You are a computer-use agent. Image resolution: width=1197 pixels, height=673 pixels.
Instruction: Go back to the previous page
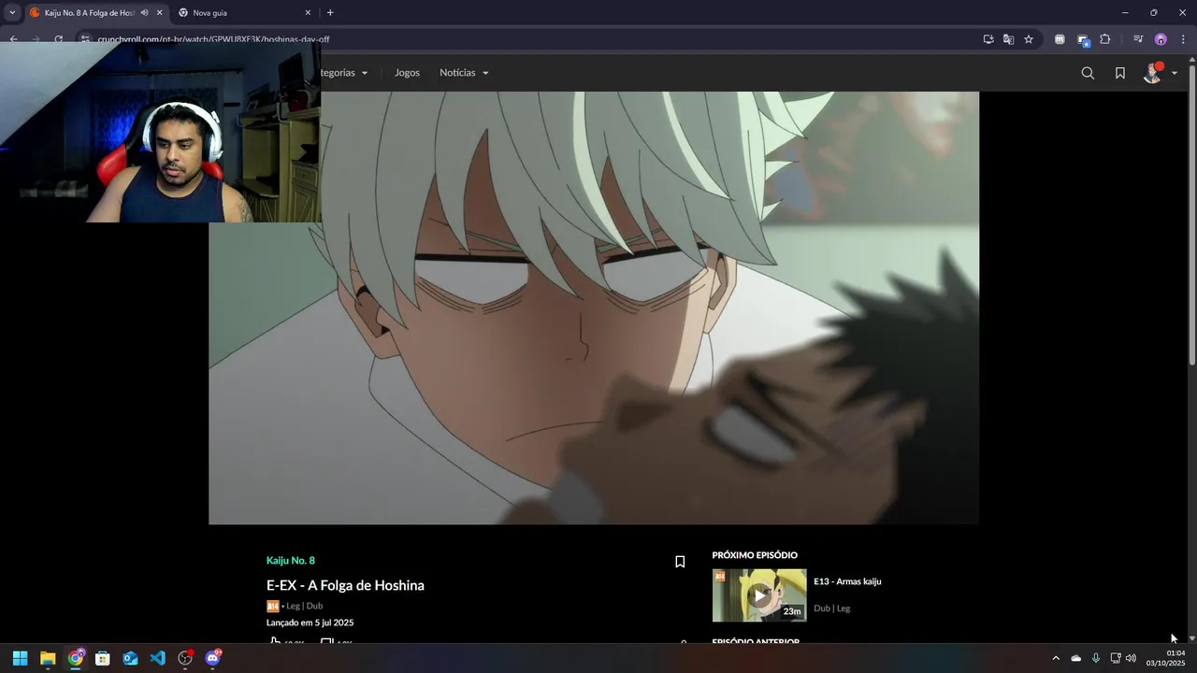13,39
